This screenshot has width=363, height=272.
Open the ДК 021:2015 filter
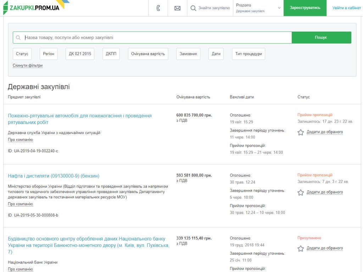(80, 54)
